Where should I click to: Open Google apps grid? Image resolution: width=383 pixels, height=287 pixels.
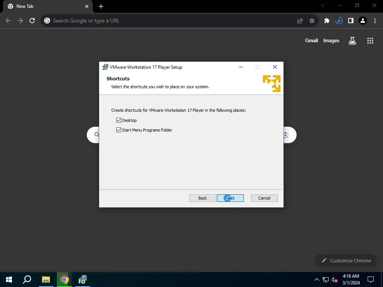[x=370, y=41]
